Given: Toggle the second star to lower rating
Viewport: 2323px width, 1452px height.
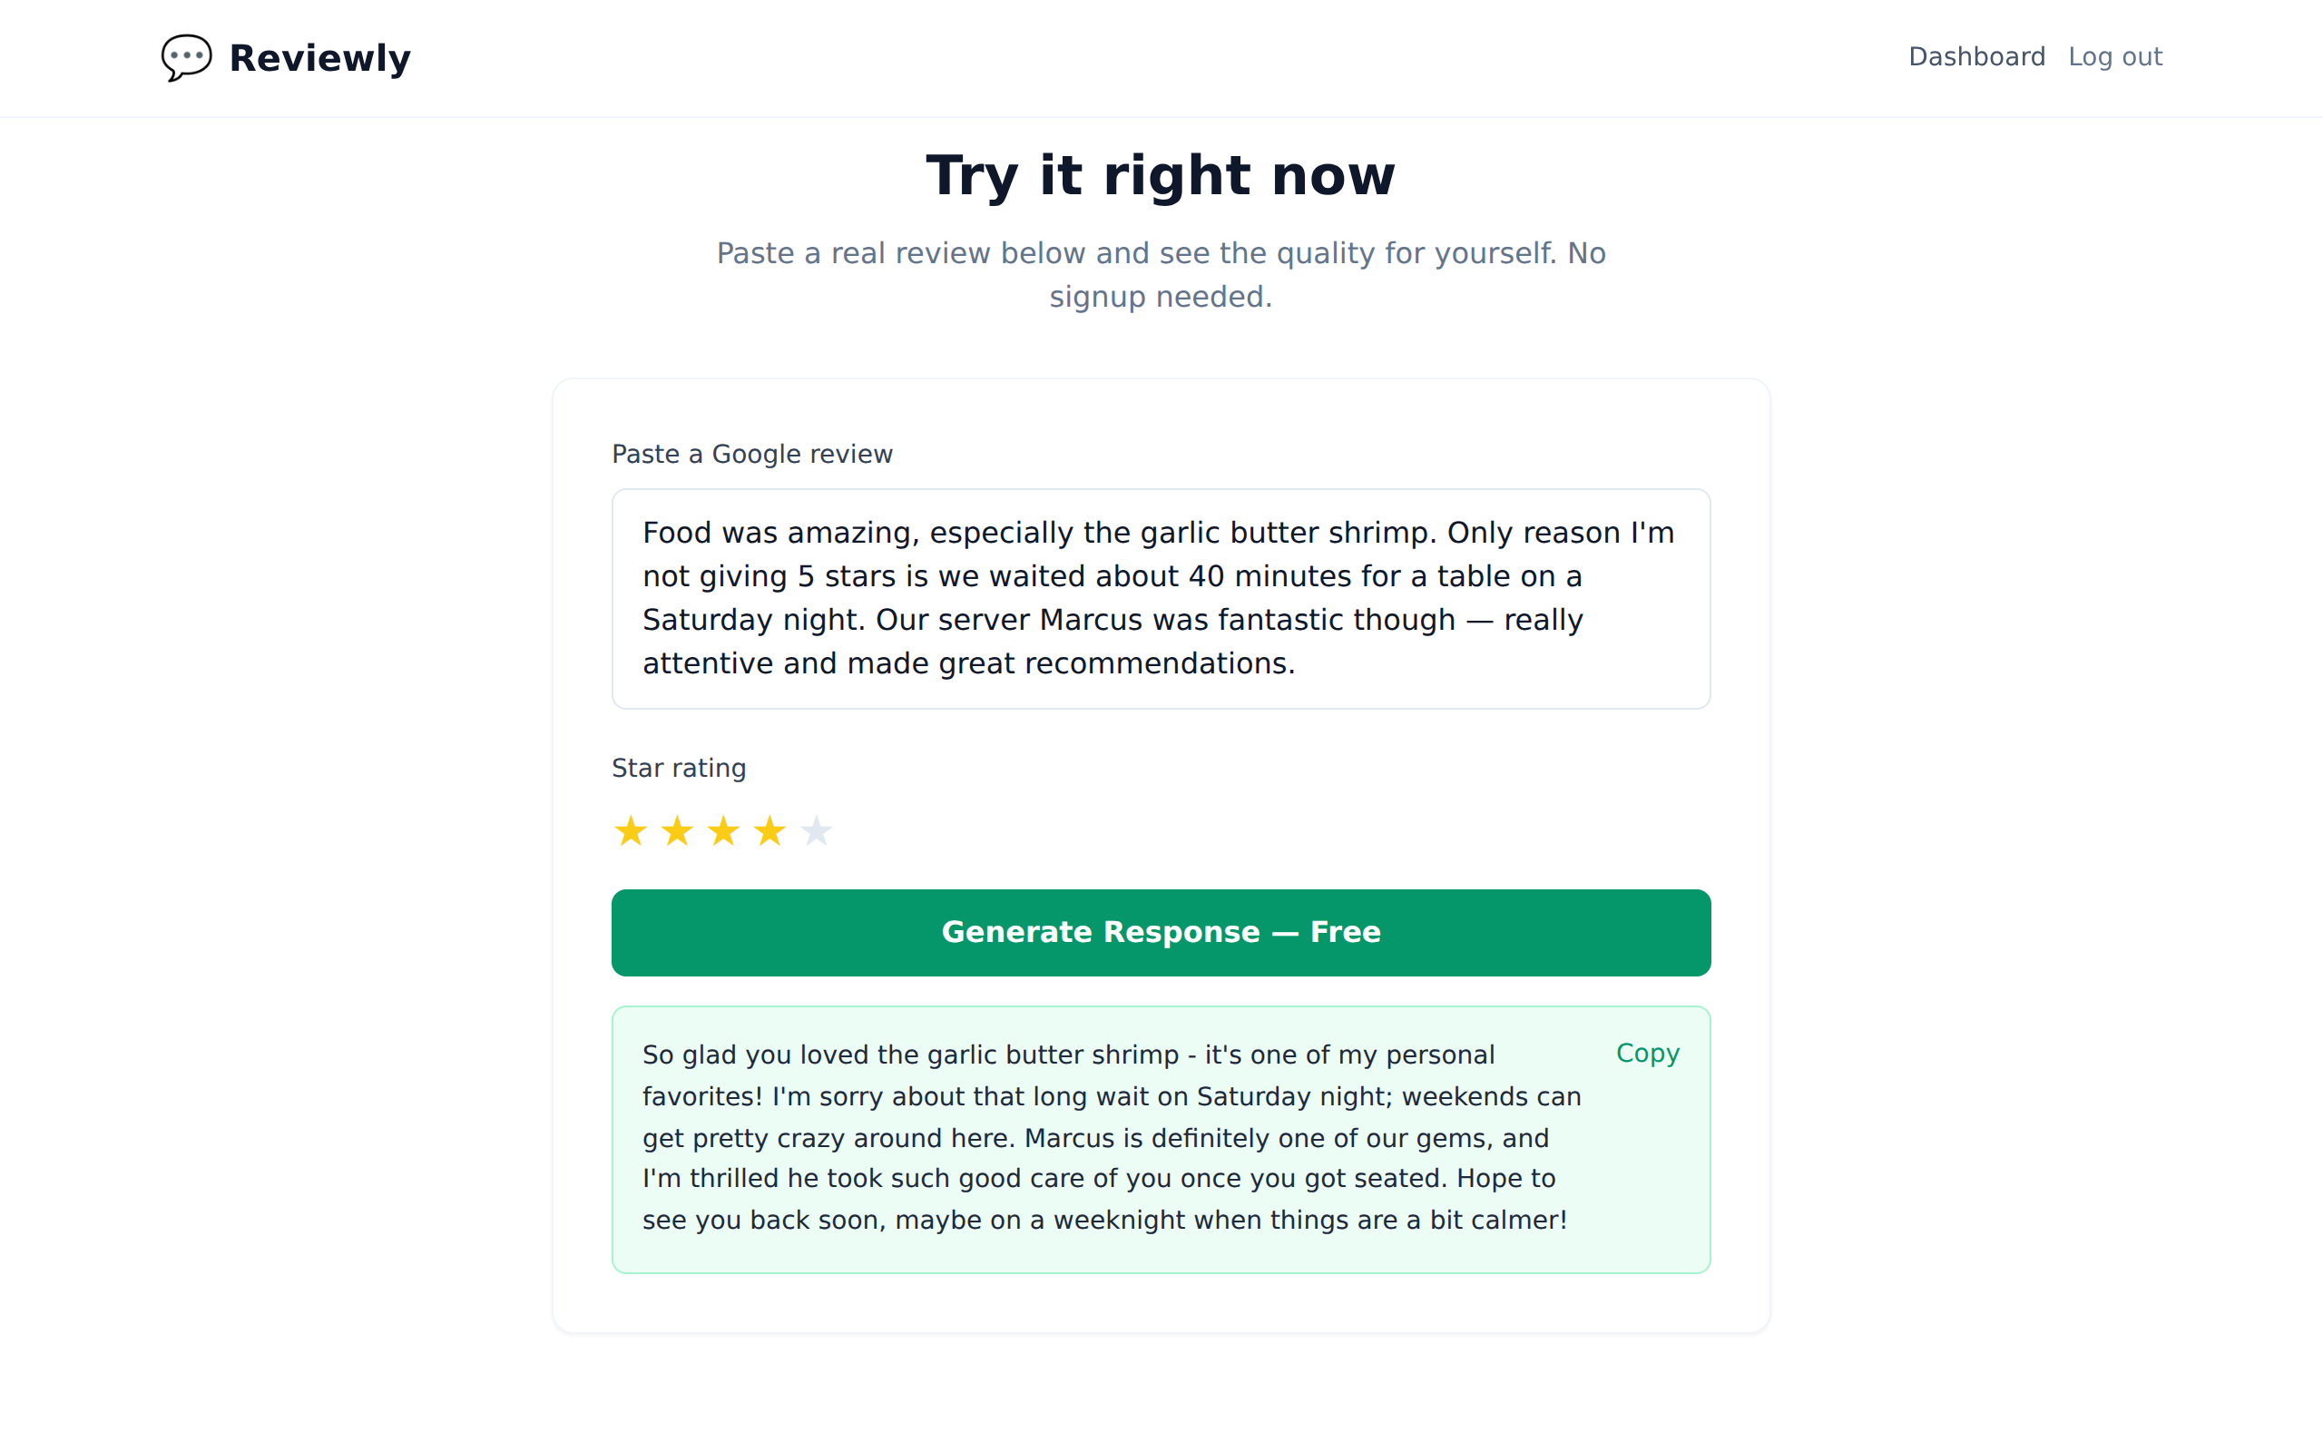Looking at the screenshot, I should pyautogui.click(x=677, y=830).
